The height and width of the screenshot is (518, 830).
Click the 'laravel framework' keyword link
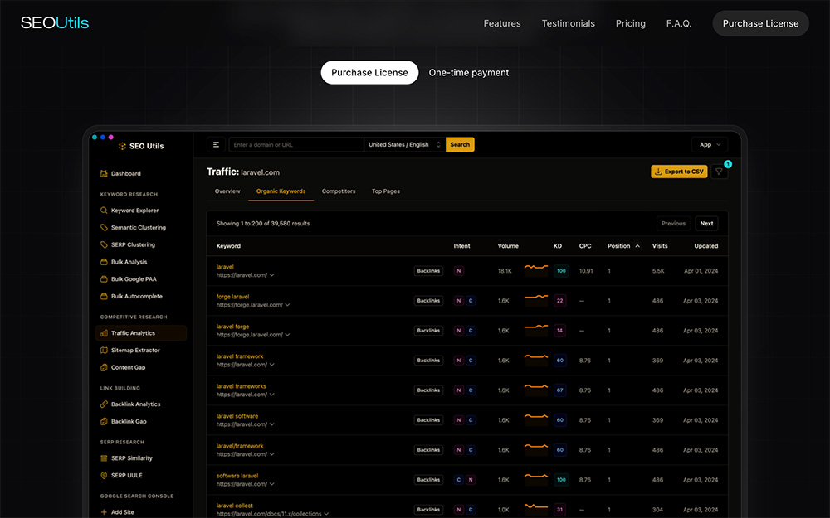click(240, 356)
